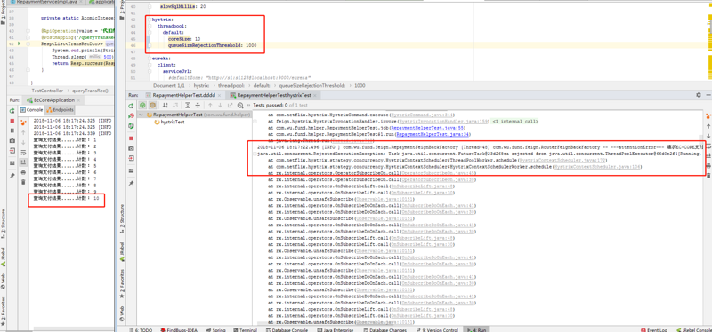
Task: Toggle pin tab in EcCoreApplication run panel
Action: 12,175
